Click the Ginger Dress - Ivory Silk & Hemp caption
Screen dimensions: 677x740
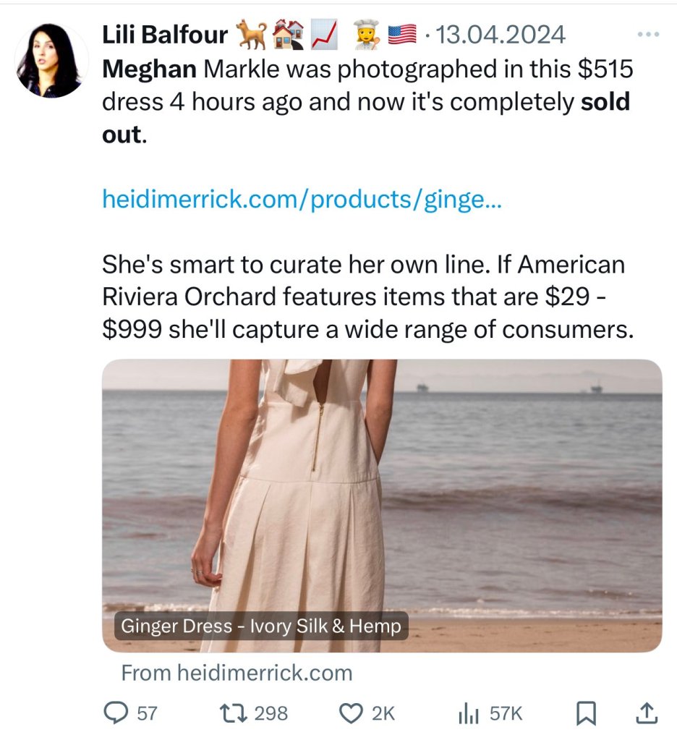click(x=260, y=626)
